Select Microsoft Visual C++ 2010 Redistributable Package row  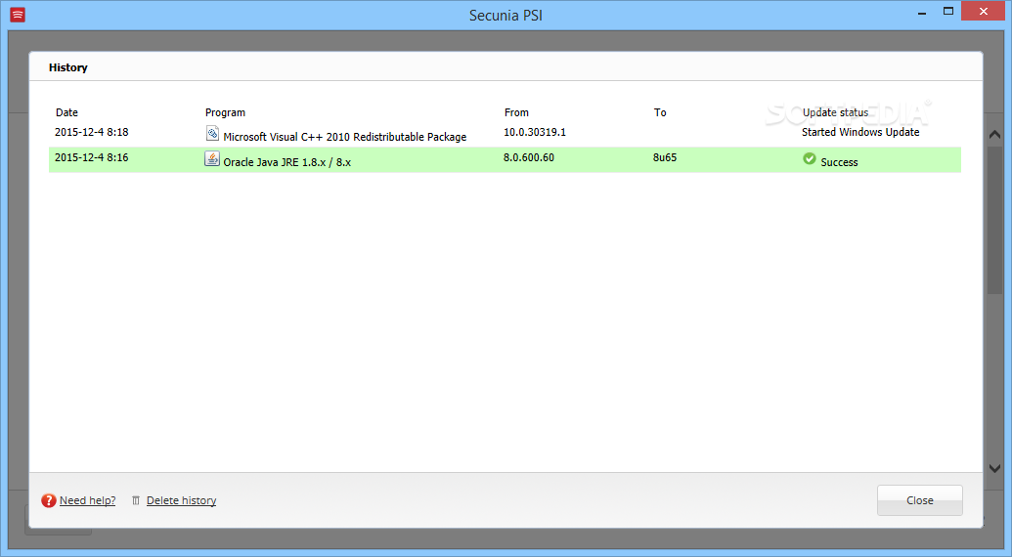point(505,134)
